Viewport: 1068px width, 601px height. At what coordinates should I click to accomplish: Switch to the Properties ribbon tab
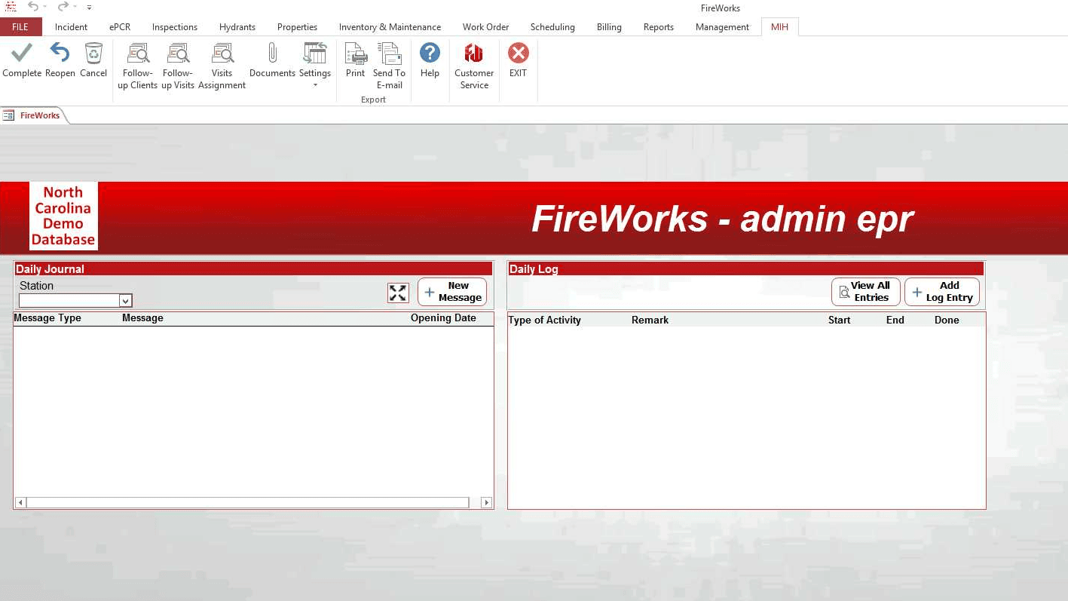click(x=297, y=27)
